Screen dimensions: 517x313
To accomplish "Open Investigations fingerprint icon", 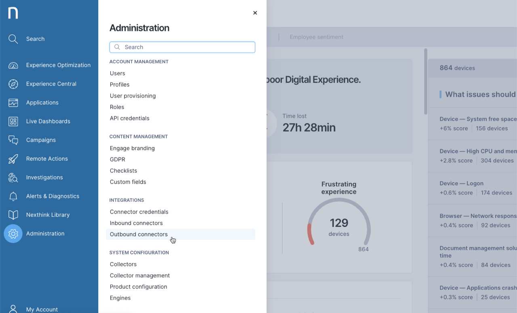I will coord(13,178).
